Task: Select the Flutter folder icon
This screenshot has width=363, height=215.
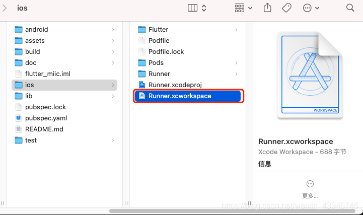Action: point(142,30)
